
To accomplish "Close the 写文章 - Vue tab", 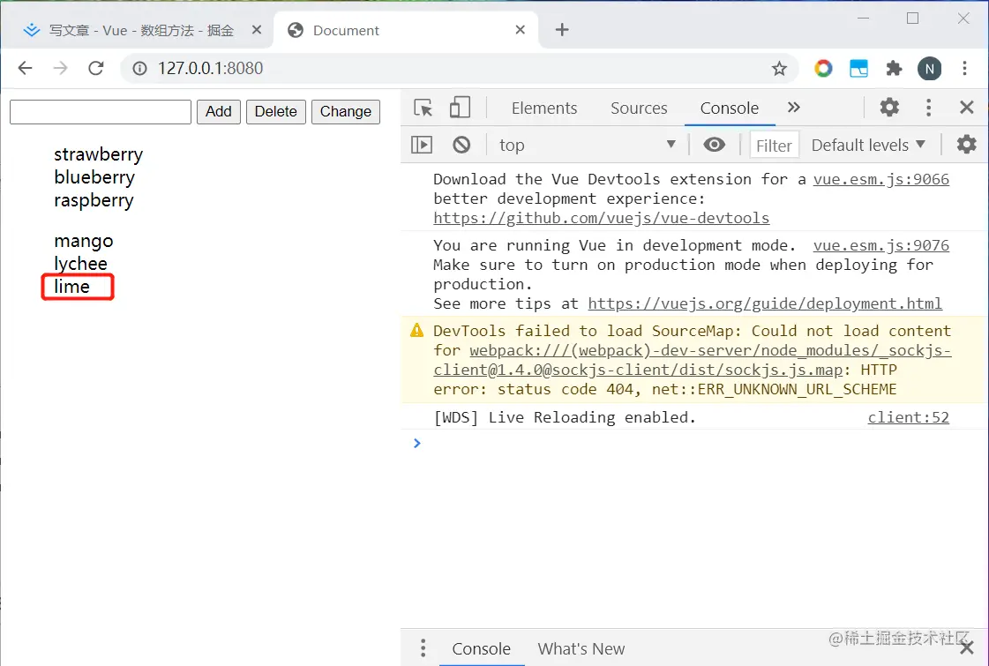I will click(x=256, y=30).
